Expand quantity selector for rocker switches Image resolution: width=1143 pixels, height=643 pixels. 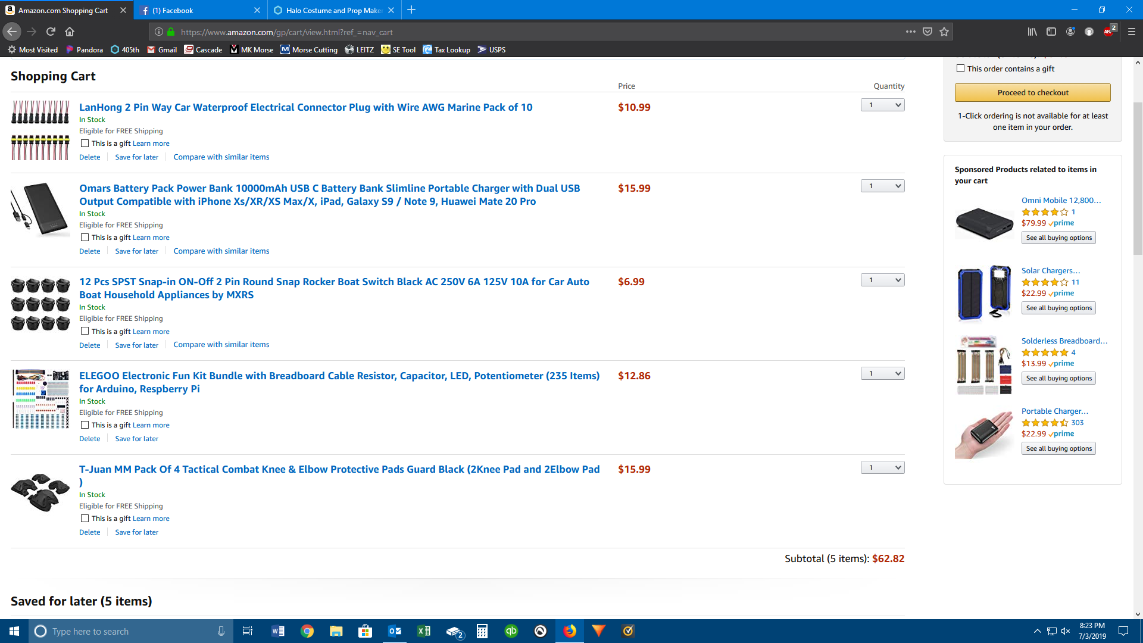pyautogui.click(x=882, y=280)
